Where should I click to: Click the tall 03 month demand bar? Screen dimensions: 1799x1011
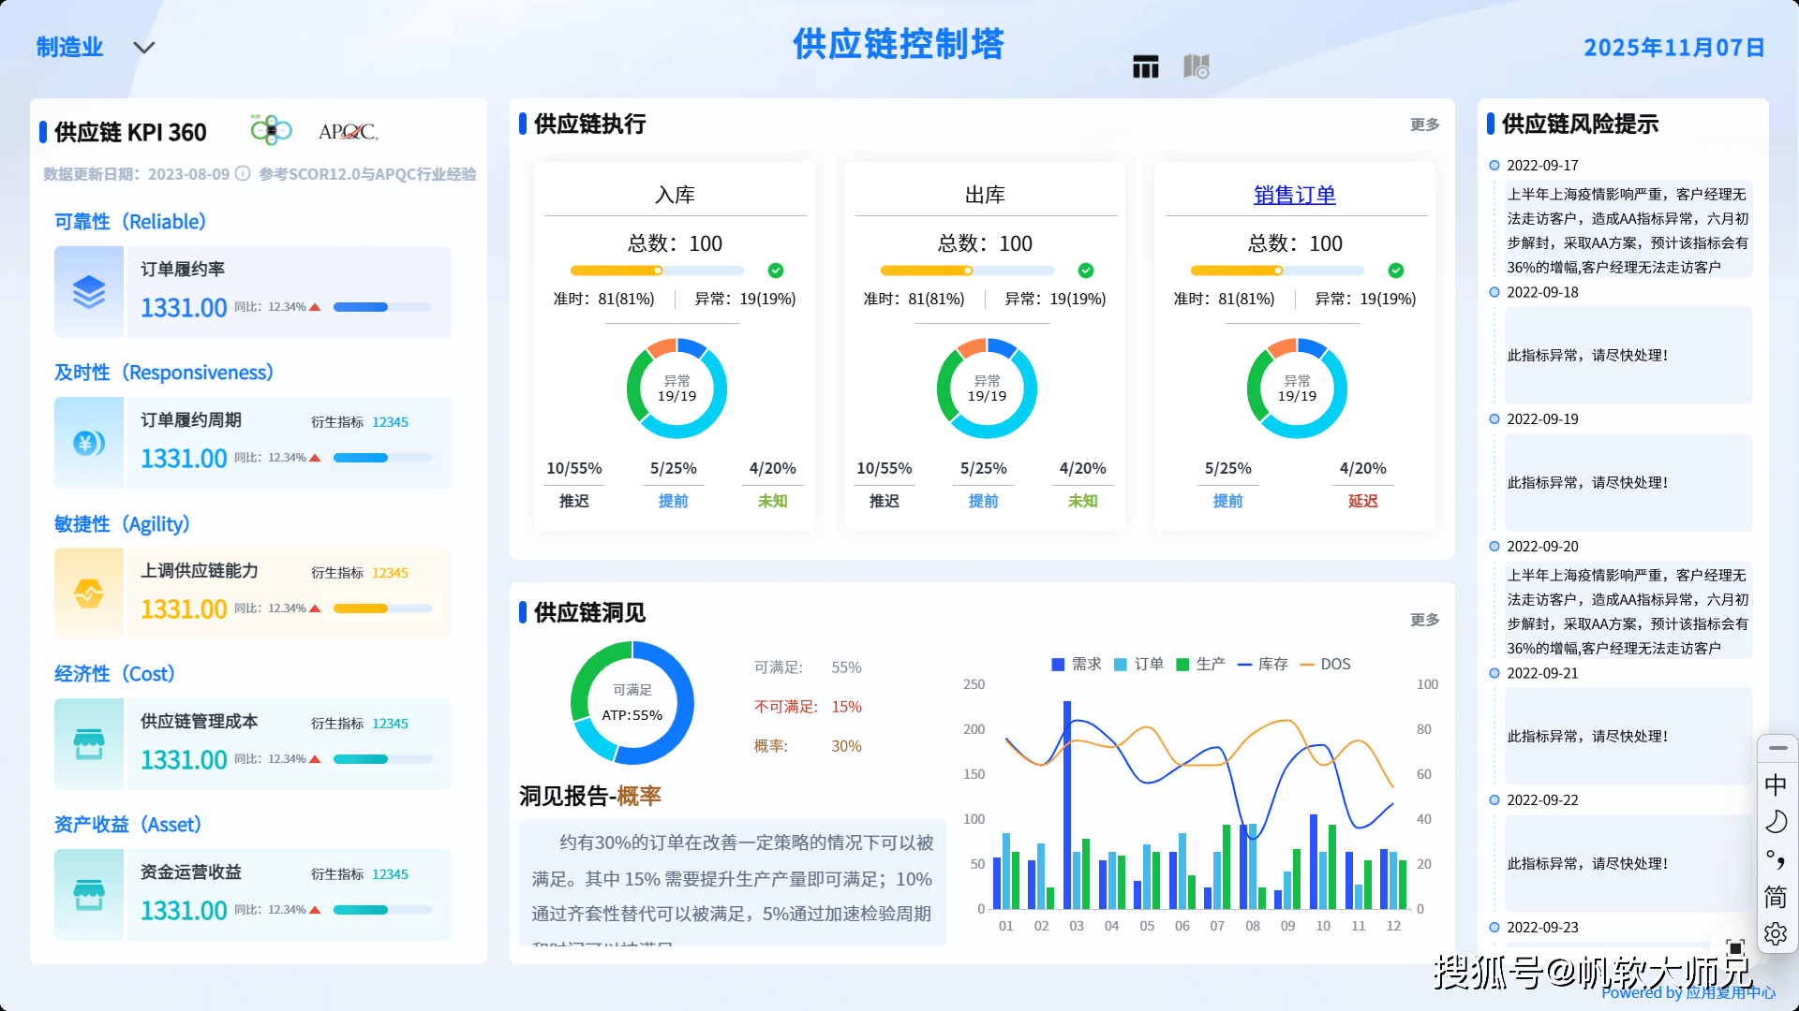(x=1067, y=805)
